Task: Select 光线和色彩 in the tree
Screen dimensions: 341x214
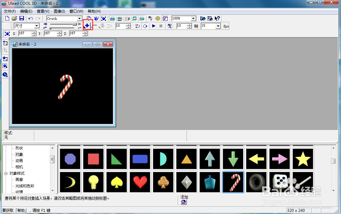Action: (25, 186)
